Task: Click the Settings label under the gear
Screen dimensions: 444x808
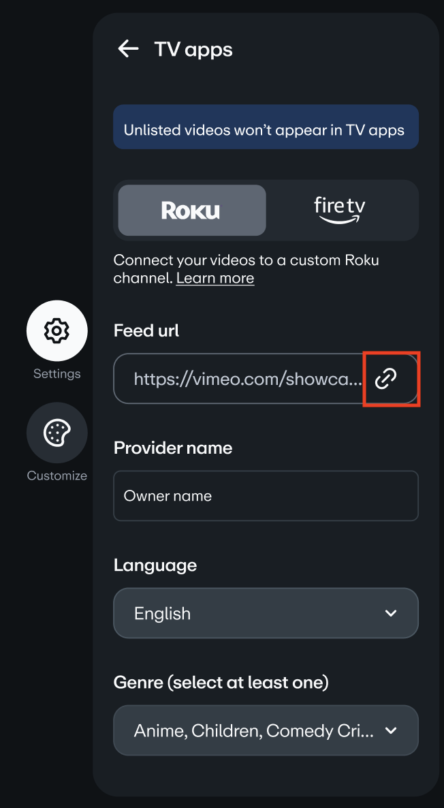Action: (x=57, y=374)
